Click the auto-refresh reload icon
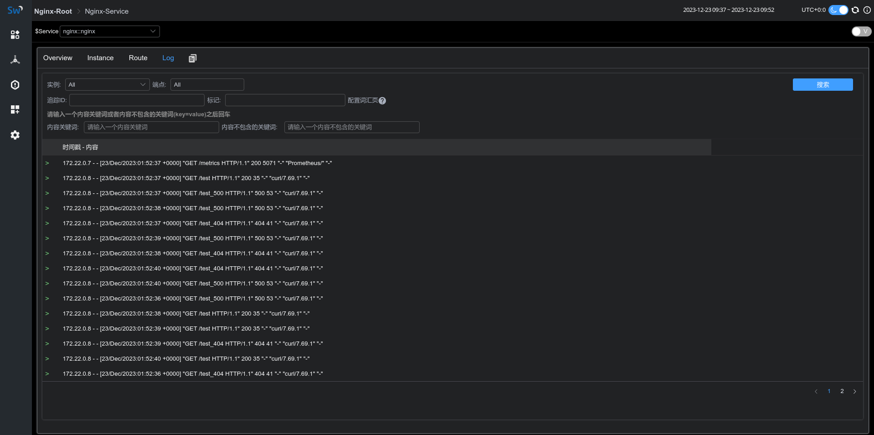The height and width of the screenshot is (435, 874). [855, 10]
